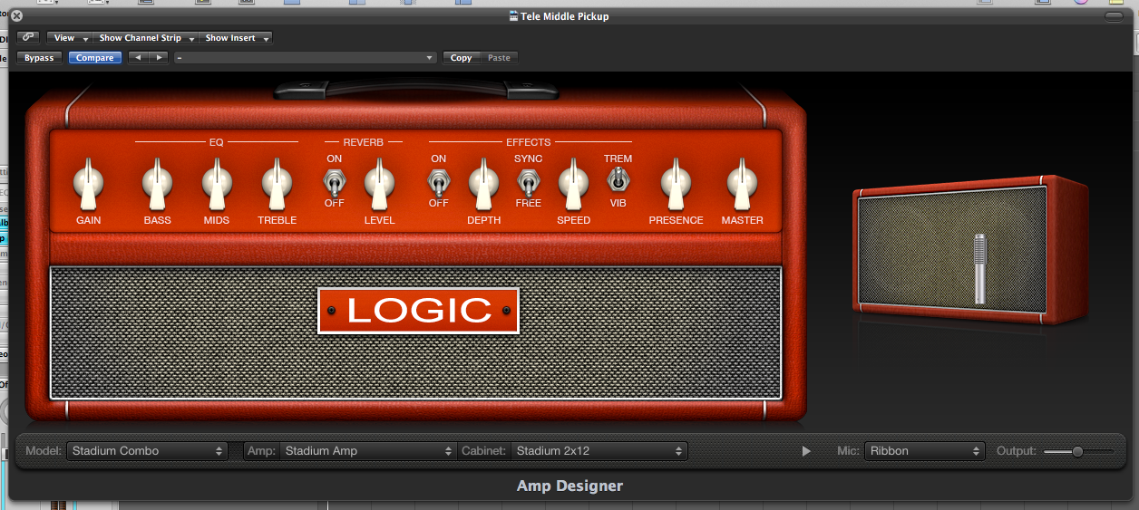1139x510 pixels.
Task: Click the link icon button
Action: click(27, 38)
